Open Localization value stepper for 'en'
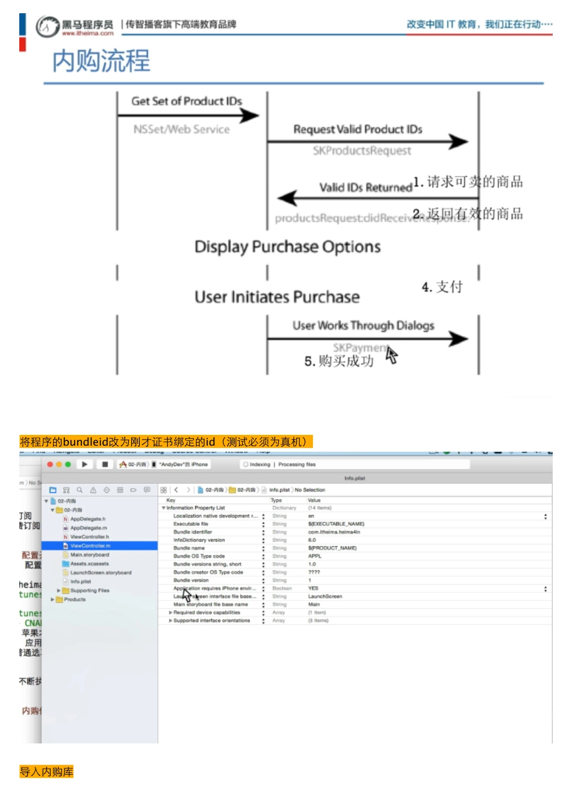The image size is (572, 809). click(x=546, y=516)
